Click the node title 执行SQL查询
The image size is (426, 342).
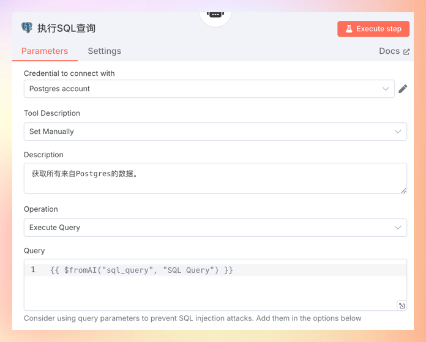67,28
